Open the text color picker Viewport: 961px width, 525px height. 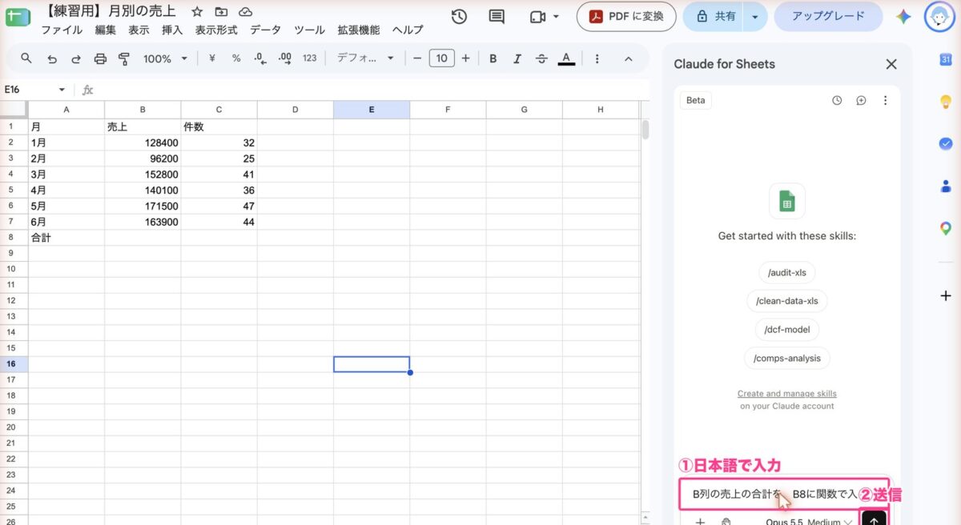click(566, 58)
